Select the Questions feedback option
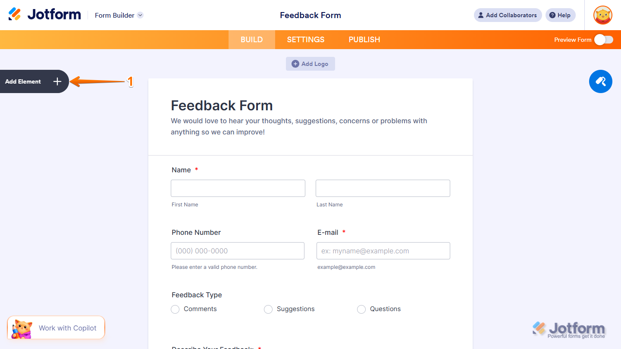 point(361,309)
